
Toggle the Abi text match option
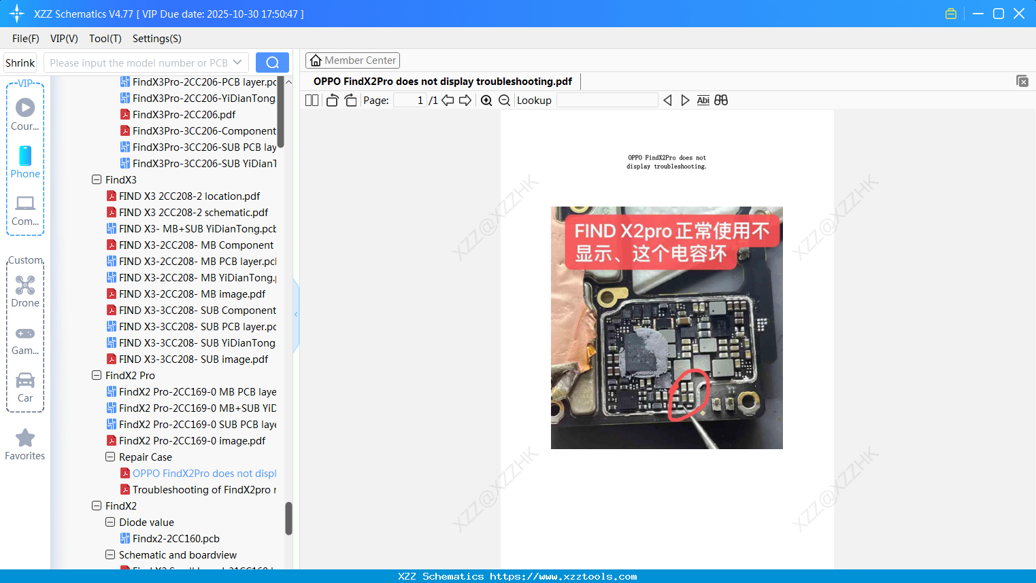[x=703, y=101]
